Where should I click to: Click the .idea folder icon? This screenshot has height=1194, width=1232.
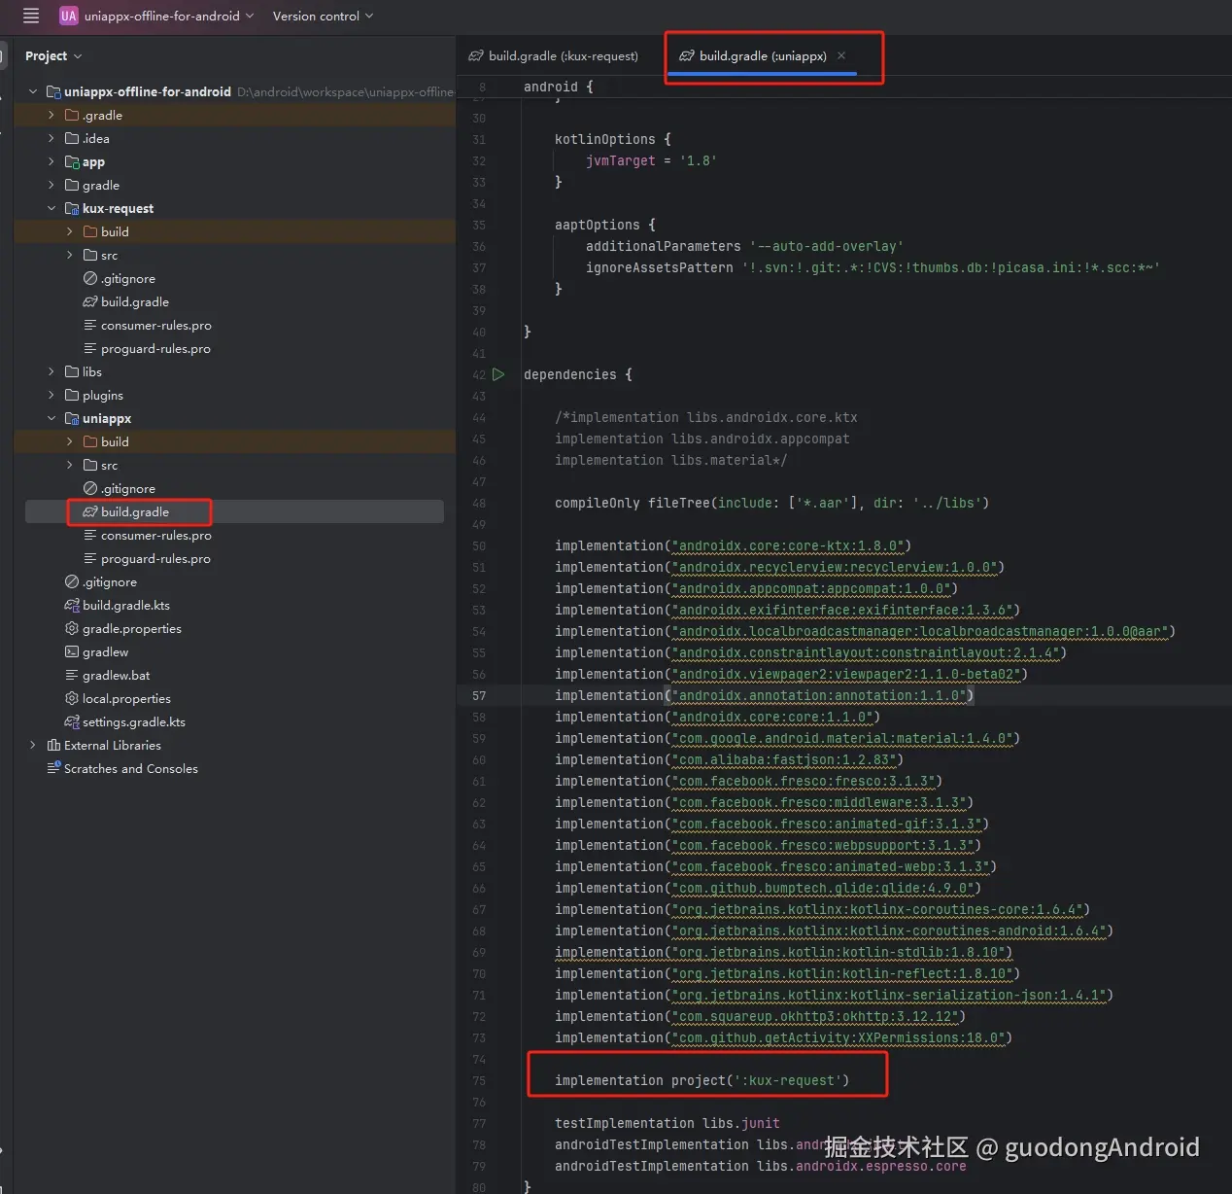72,138
